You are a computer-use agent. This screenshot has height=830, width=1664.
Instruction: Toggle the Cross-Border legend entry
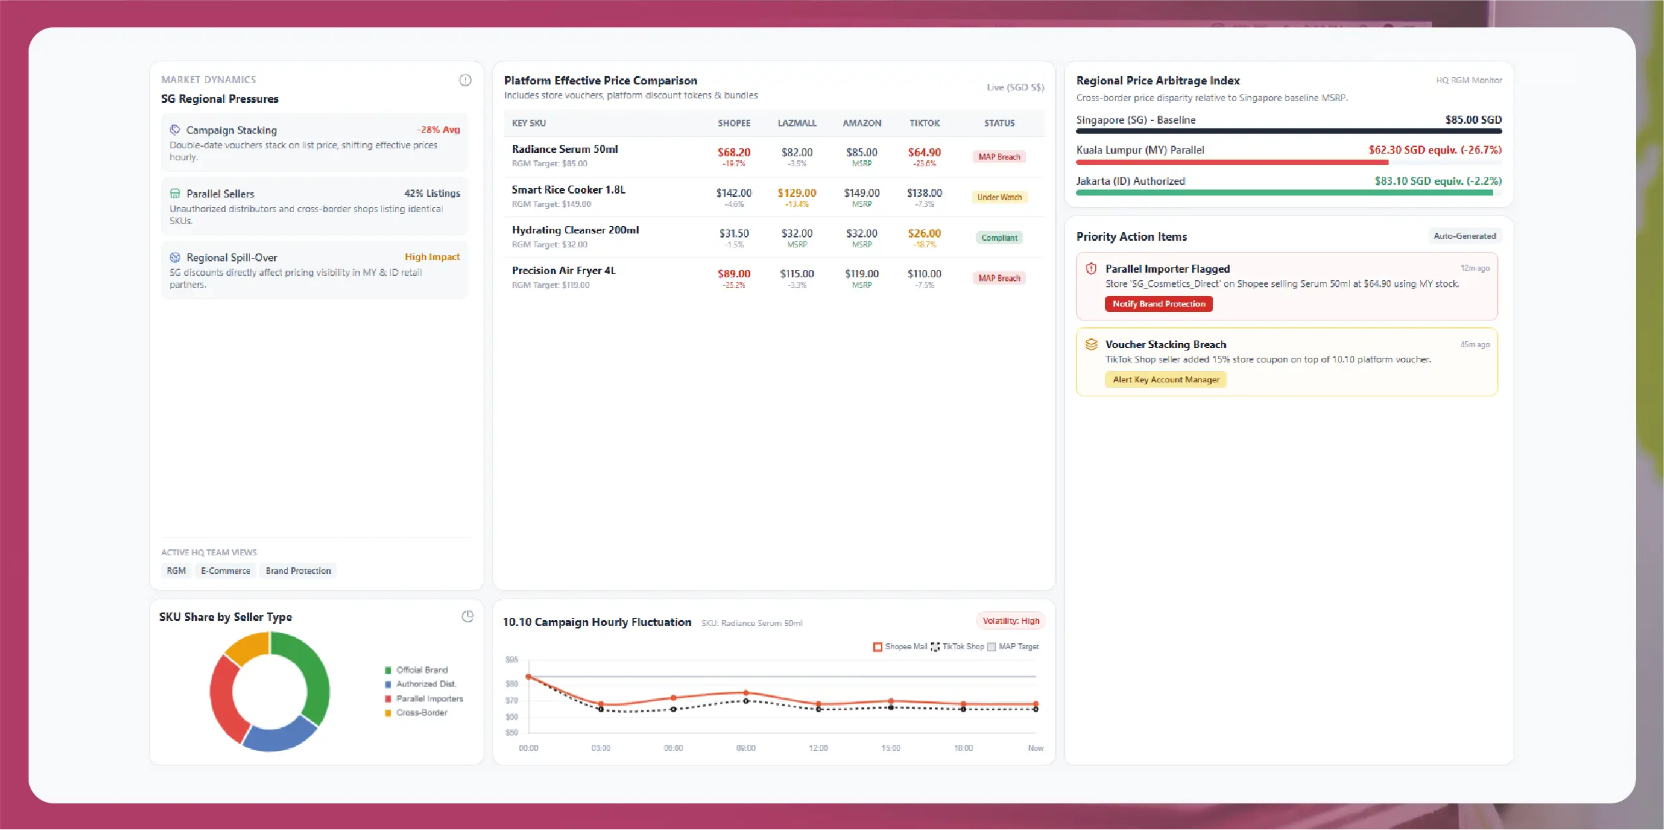(x=416, y=712)
